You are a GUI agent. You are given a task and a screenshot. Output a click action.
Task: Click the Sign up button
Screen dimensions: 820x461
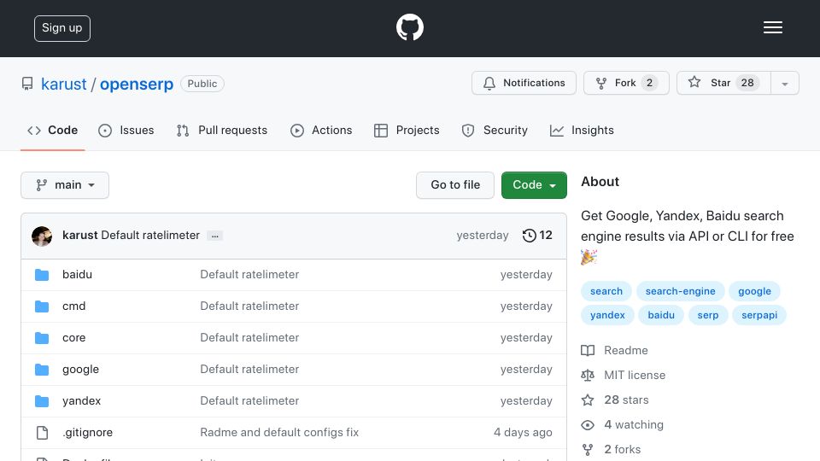click(62, 28)
